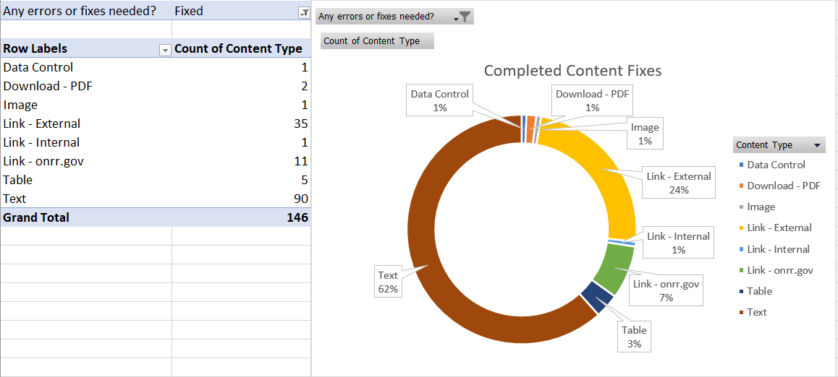The height and width of the screenshot is (377, 838).
Task: Open the Fixed filter dropdown in pivot table
Action: tap(303, 12)
